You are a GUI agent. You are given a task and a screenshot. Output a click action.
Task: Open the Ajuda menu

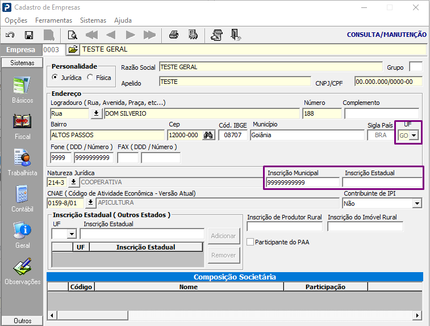point(123,20)
